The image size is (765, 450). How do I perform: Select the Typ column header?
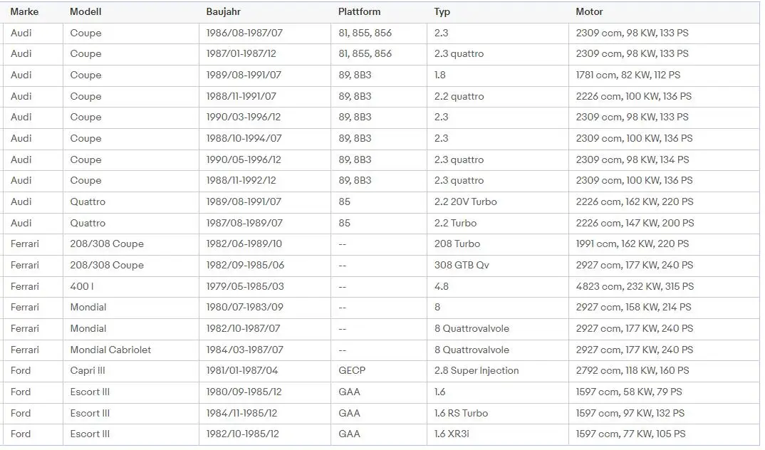[x=442, y=12]
